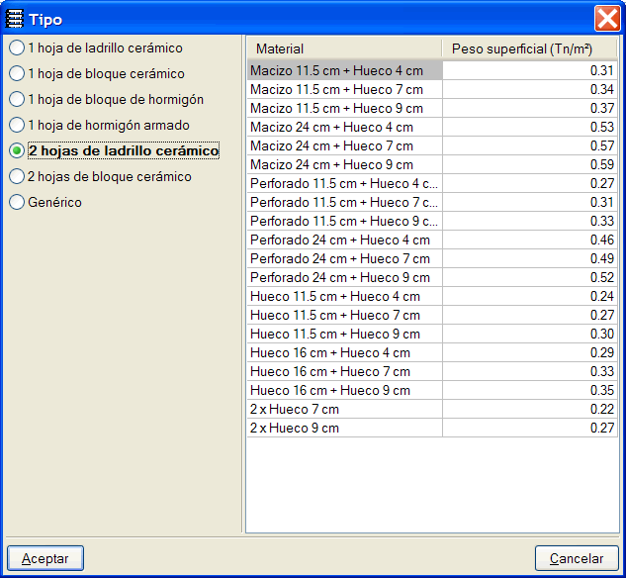
Task: Click the Cancelar button
Action: pyautogui.click(x=577, y=558)
